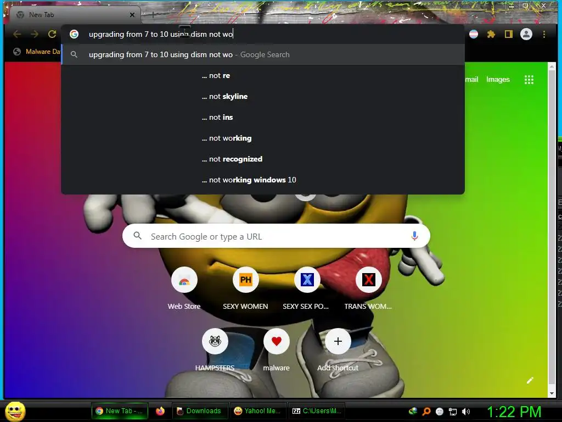
Task: Click the Google G icon in address bar
Action: [x=74, y=34]
